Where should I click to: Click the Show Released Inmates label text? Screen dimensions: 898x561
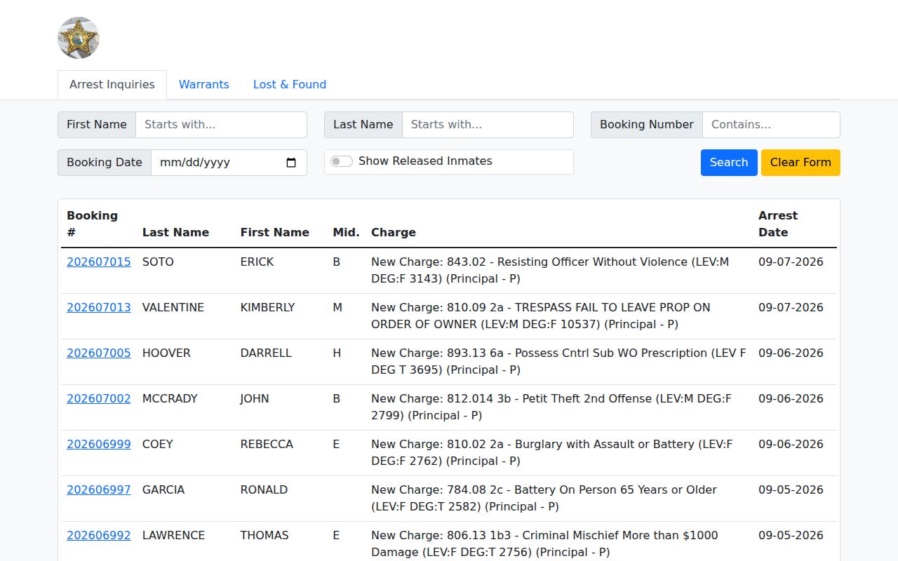pos(425,161)
